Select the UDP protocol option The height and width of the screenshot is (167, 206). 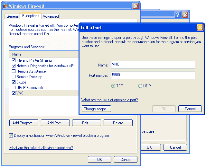[x=140, y=86]
